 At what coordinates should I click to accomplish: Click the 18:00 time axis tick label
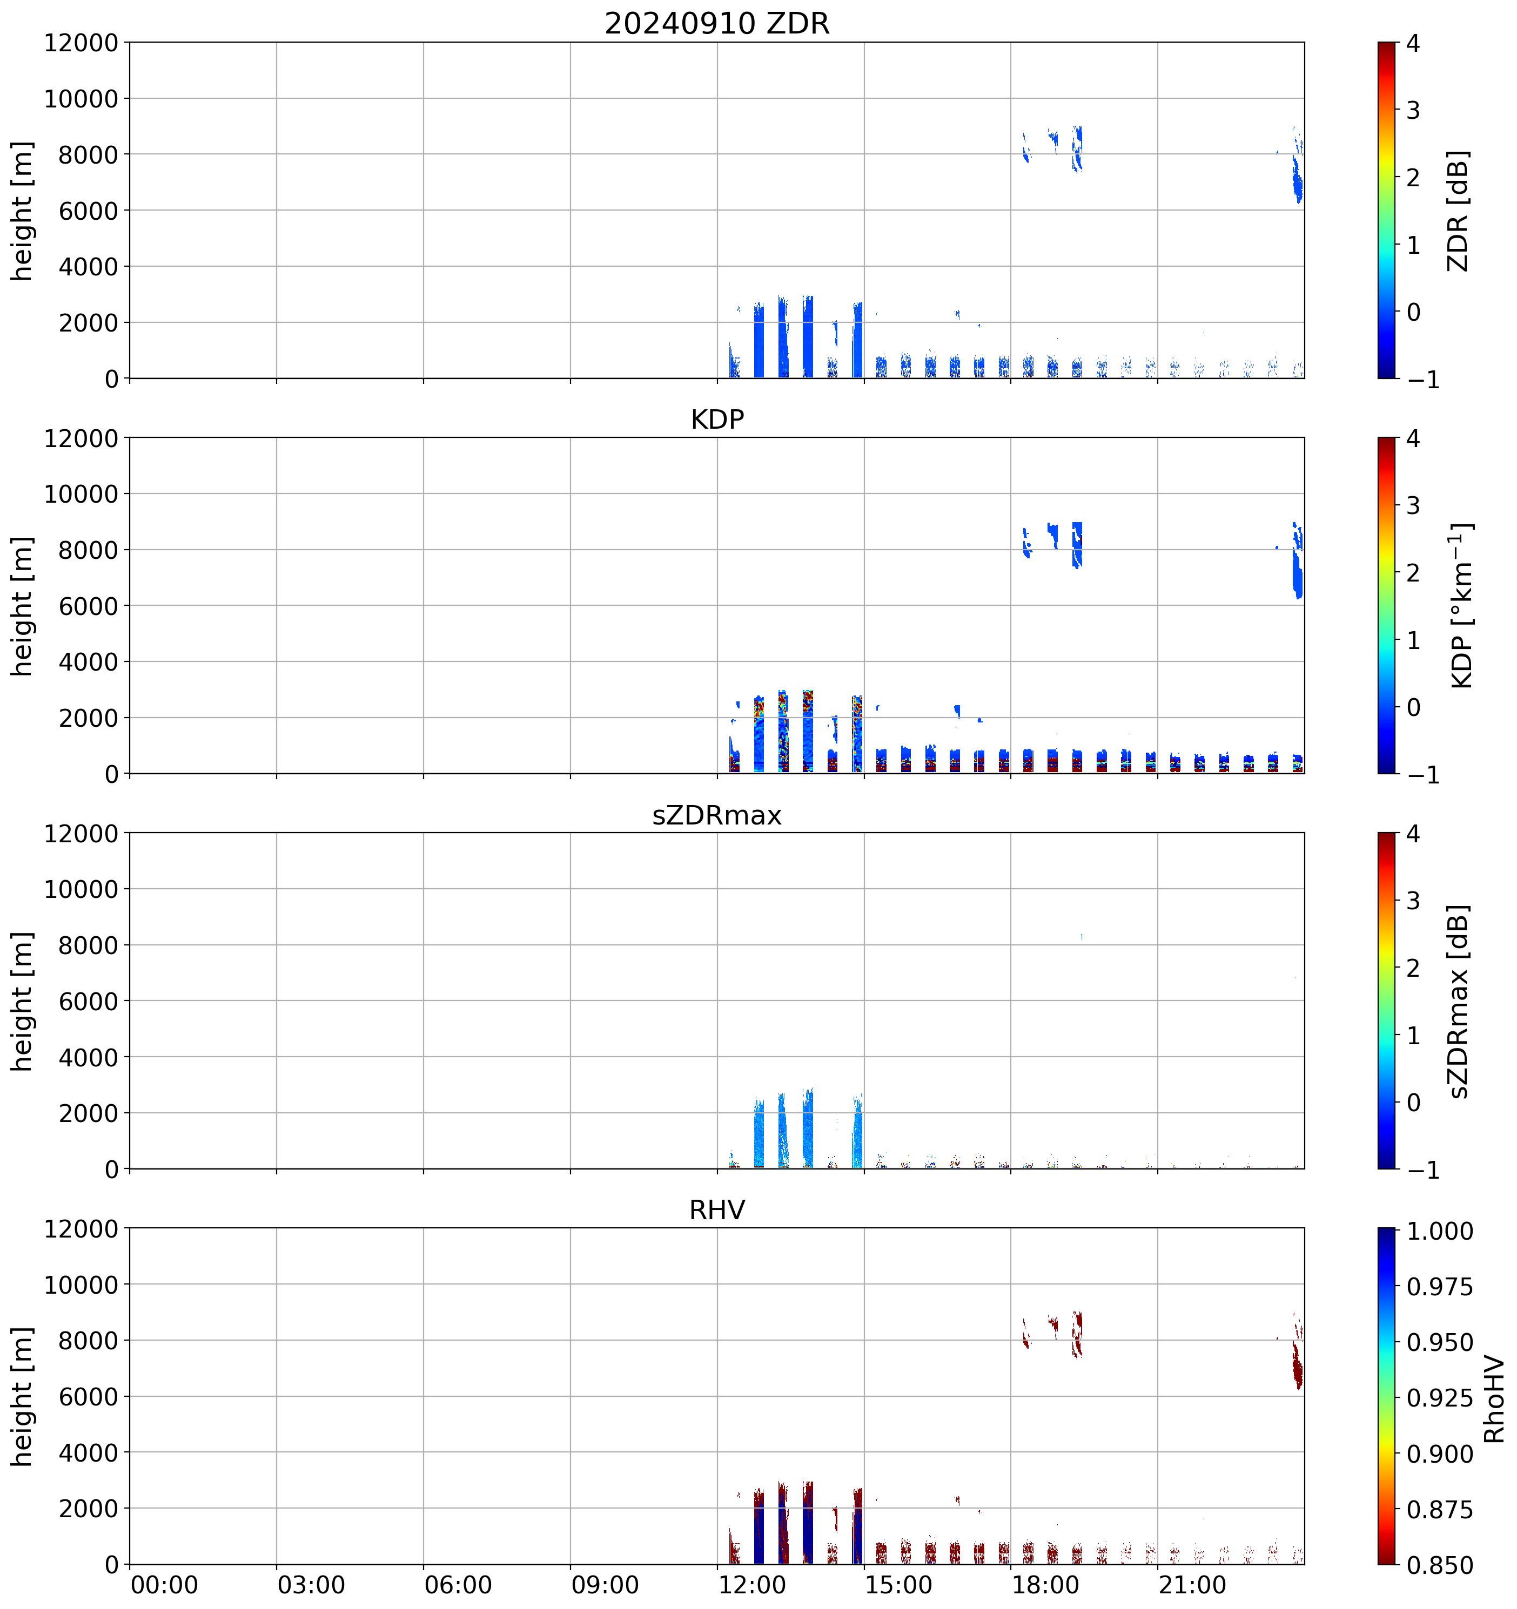pyautogui.click(x=1045, y=1585)
